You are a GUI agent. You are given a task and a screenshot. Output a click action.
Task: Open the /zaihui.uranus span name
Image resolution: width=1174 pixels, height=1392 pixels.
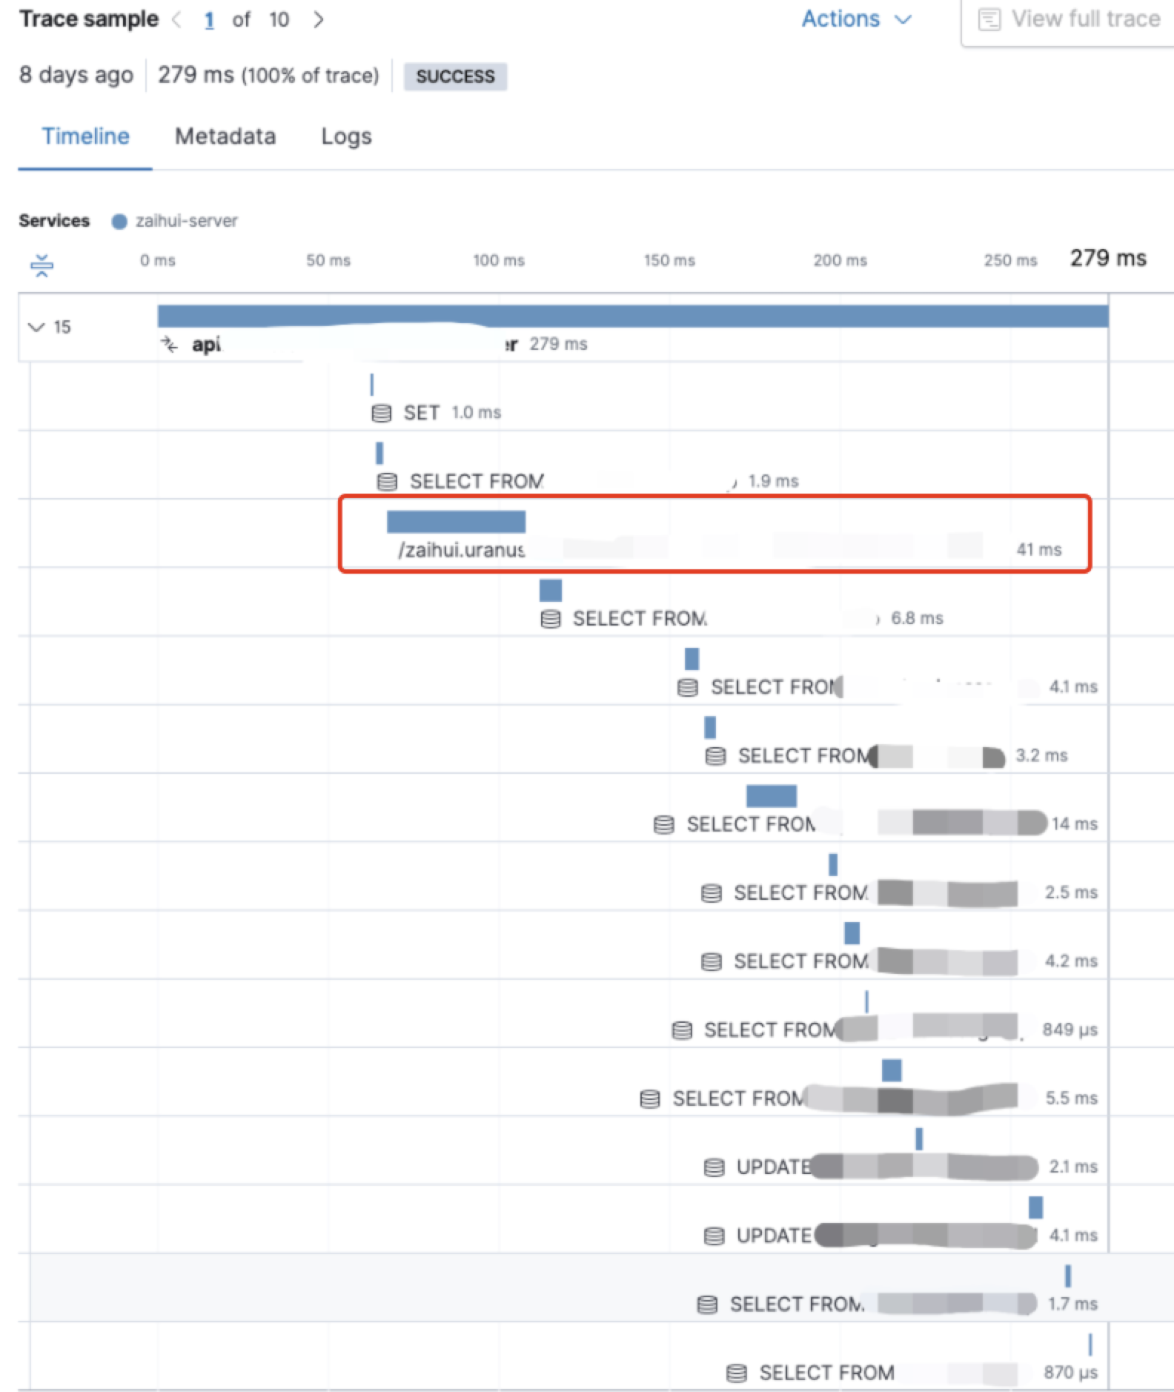tap(461, 550)
